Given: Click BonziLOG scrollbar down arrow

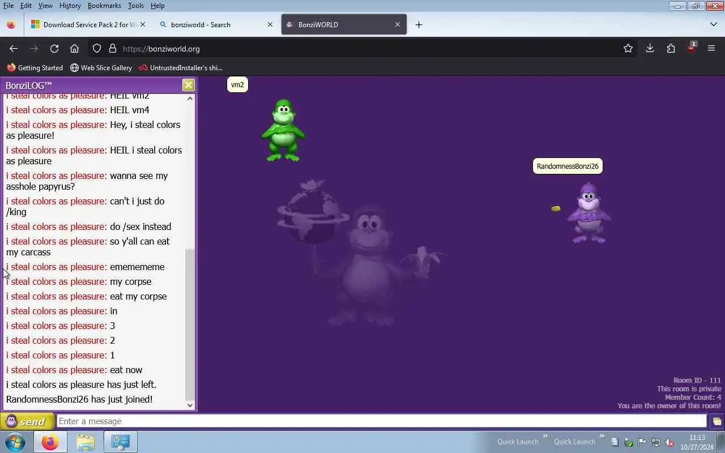Looking at the screenshot, I should pyautogui.click(x=190, y=405).
